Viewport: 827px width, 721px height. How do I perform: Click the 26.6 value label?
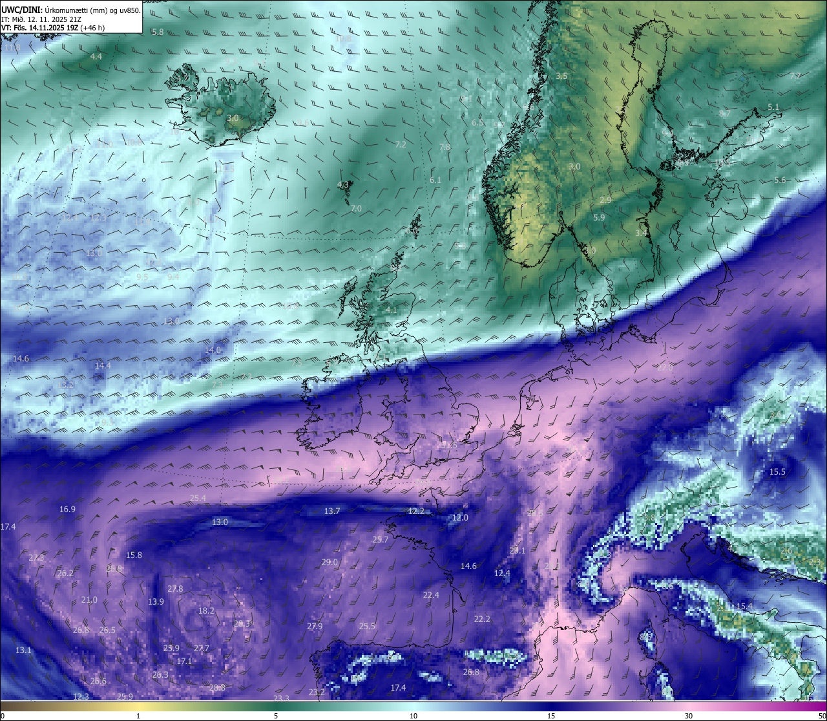98,682
